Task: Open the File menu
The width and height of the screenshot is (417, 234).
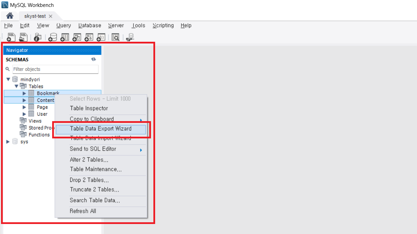Action: coord(8,25)
